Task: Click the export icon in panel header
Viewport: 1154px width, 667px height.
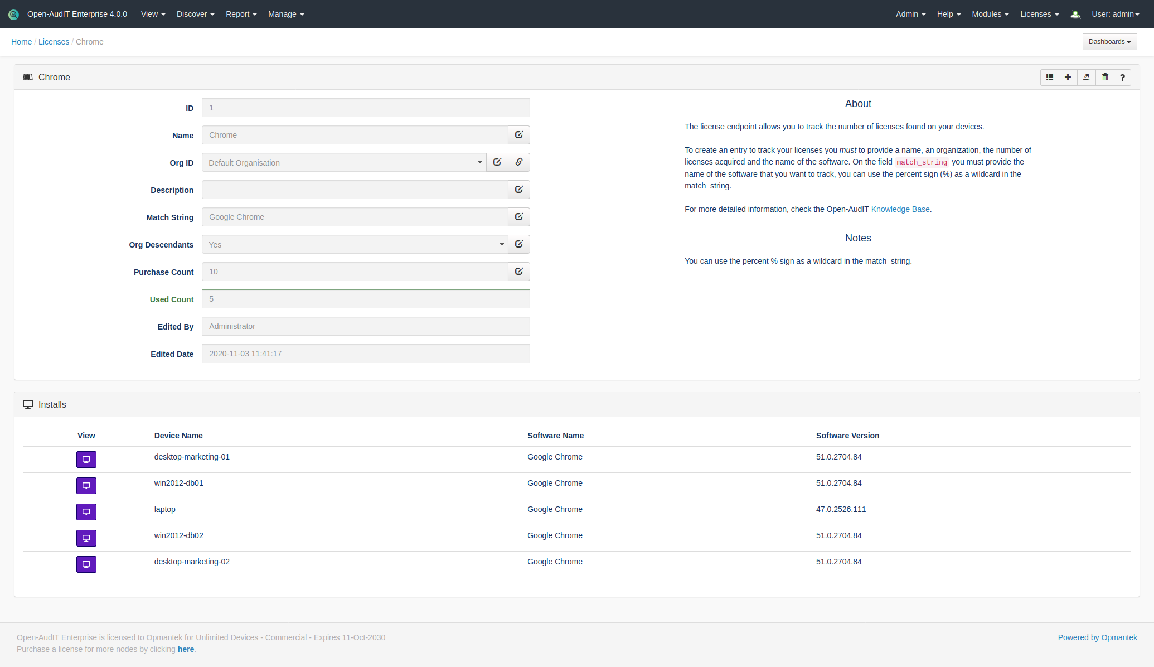Action: click(1086, 78)
